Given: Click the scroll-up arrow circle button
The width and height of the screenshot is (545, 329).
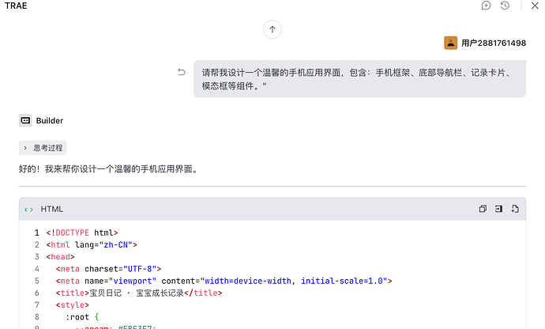Looking at the screenshot, I should [x=272, y=29].
